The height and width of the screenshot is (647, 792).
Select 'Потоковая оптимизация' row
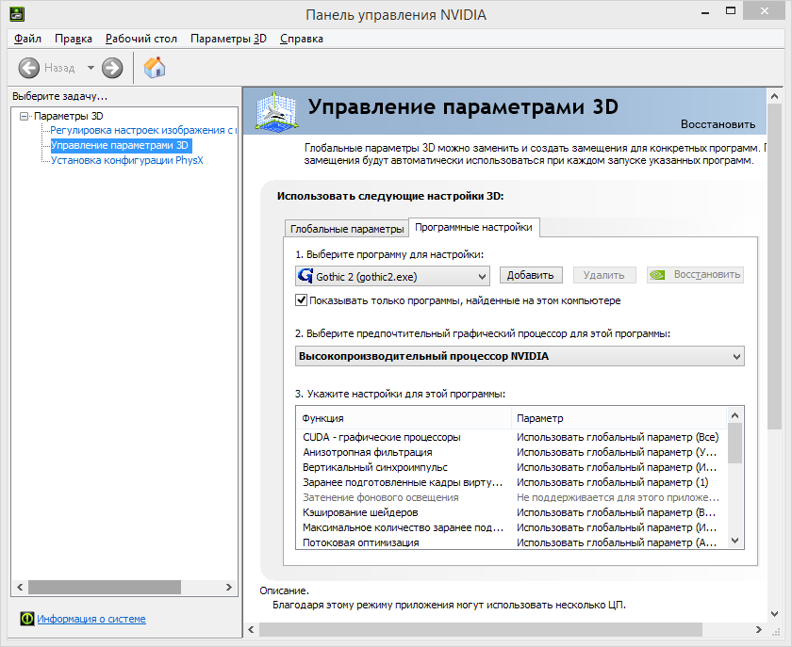click(x=512, y=543)
